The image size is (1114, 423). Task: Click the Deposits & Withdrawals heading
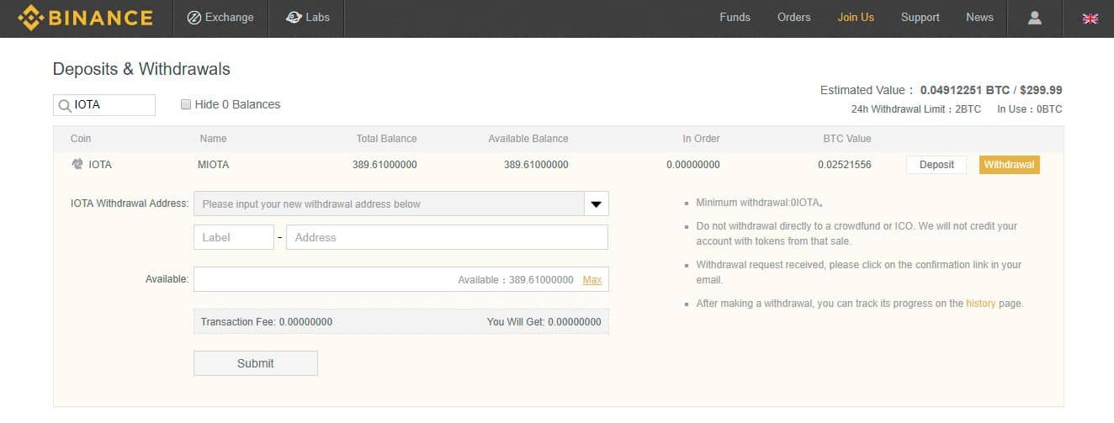pyautogui.click(x=141, y=69)
